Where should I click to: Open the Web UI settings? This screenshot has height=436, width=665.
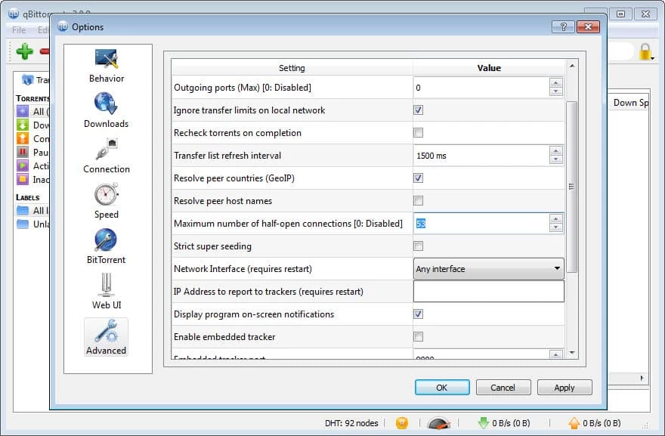(106, 292)
